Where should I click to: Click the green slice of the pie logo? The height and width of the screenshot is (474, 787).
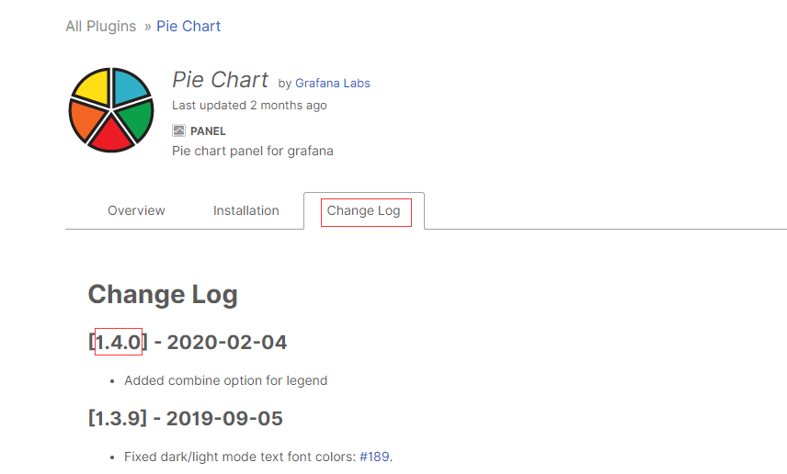point(135,119)
